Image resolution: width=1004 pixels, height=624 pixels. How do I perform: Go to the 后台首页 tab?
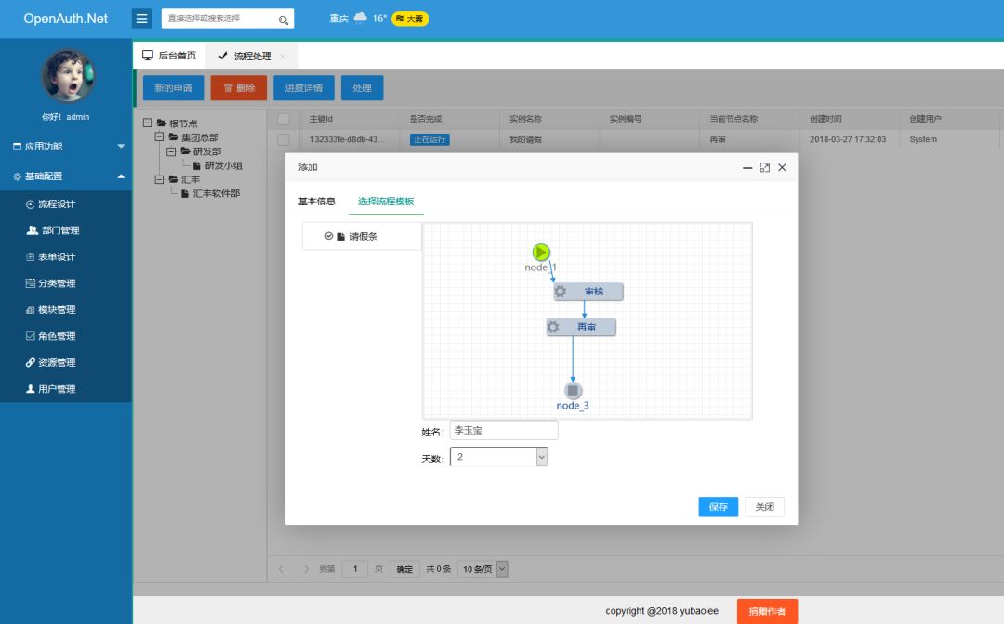(x=168, y=55)
